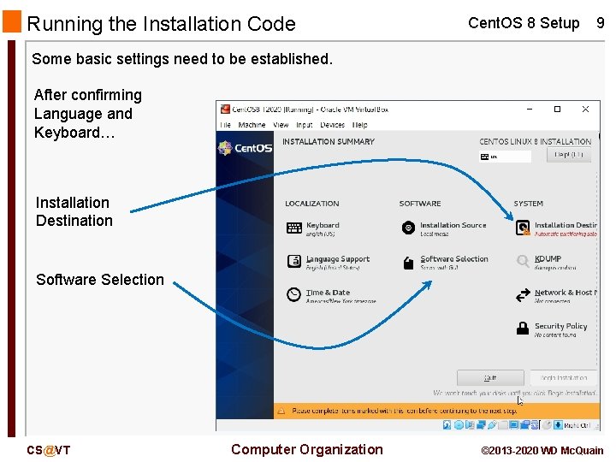The height and width of the screenshot is (462, 616).
Task: Click the Begin Installation button
Action: [563, 378]
